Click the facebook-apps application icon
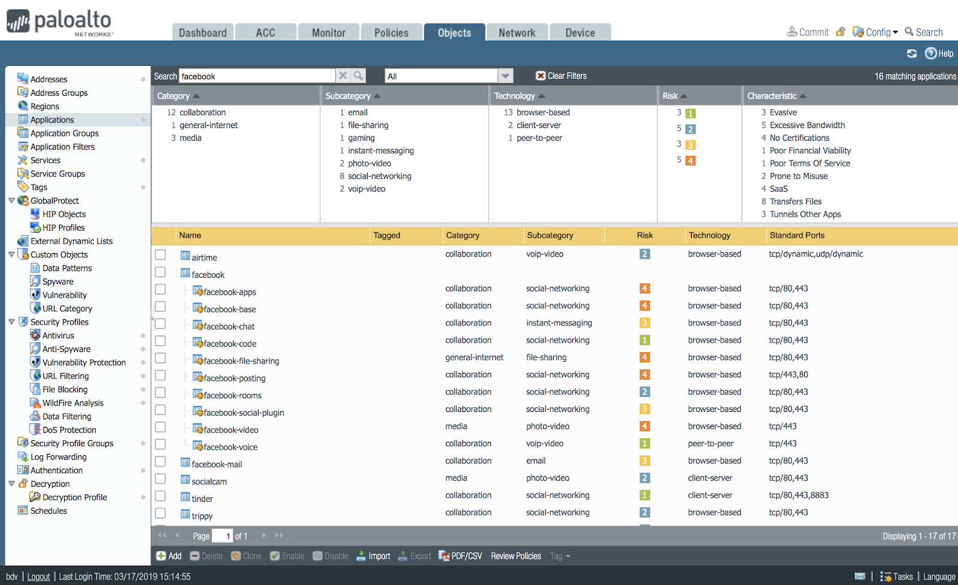 pyautogui.click(x=198, y=292)
